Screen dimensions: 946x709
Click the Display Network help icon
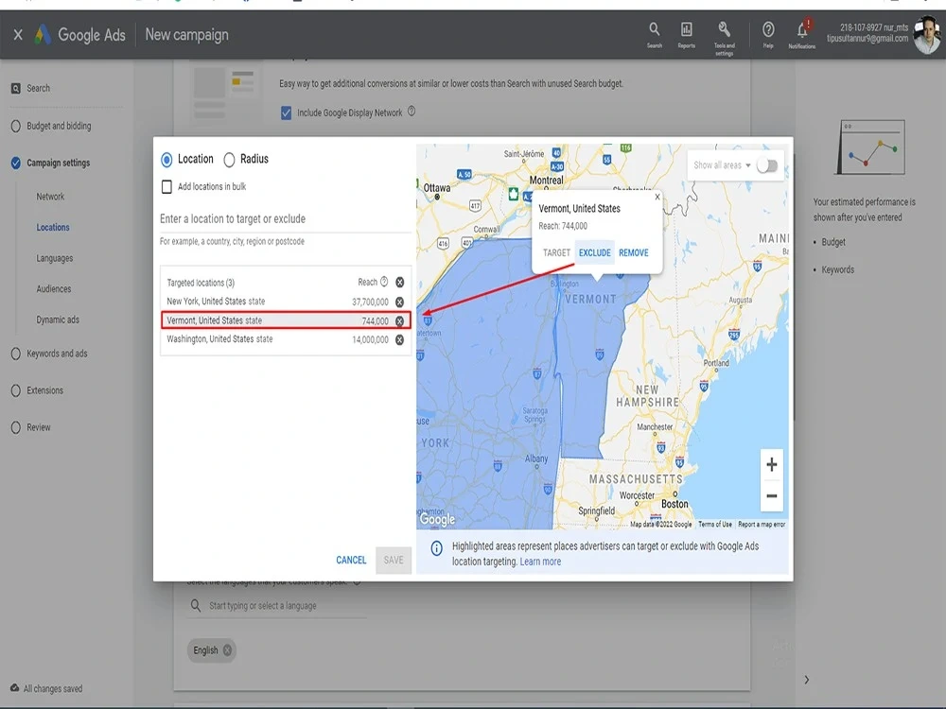coord(412,112)
